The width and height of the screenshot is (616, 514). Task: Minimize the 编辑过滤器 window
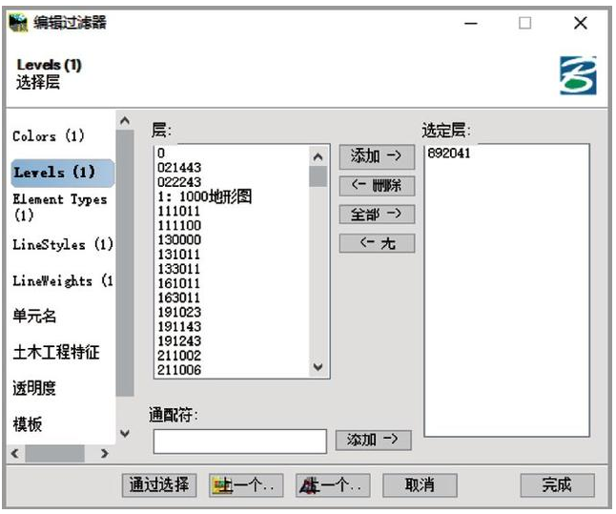471,23
